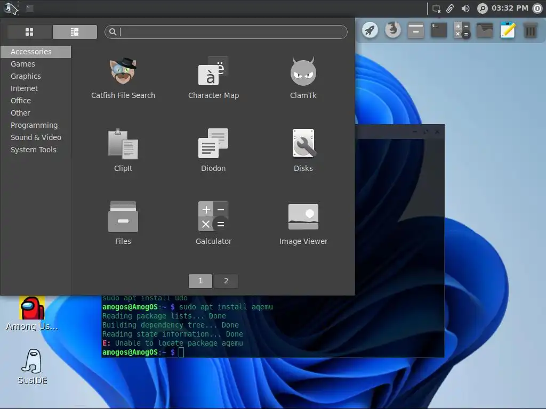Open Image Viewer application

[303, 223]
